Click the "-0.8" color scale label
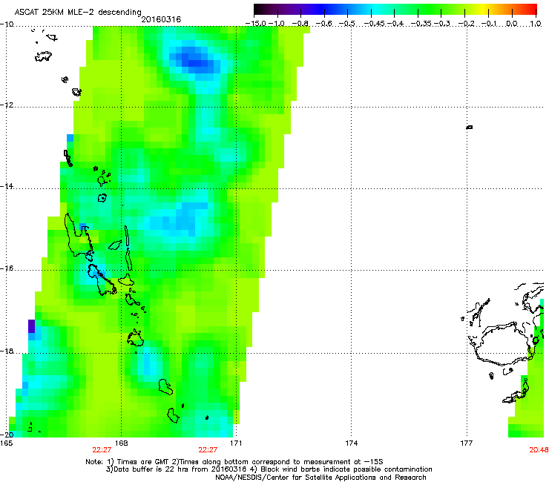The image size is (549, 482). [x=300, y=24]
